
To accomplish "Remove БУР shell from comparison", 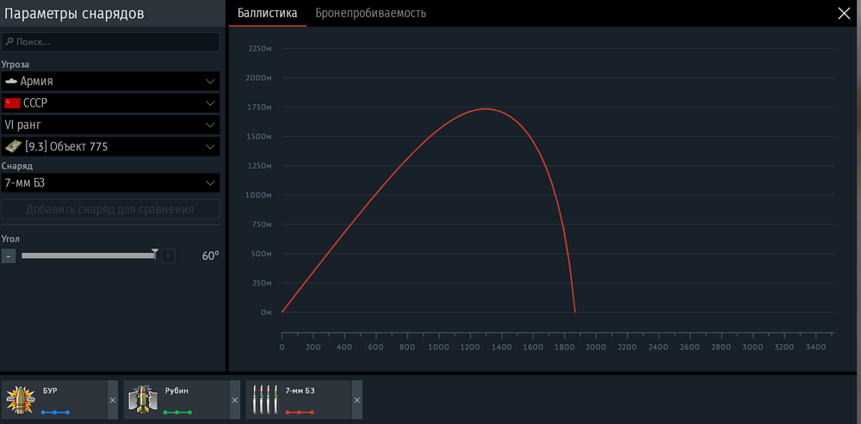I will [112, 401].
